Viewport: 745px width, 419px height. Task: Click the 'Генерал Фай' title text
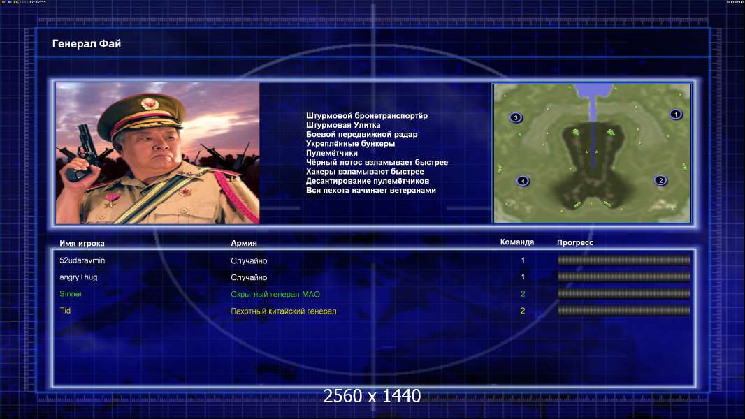pos(87,44)
